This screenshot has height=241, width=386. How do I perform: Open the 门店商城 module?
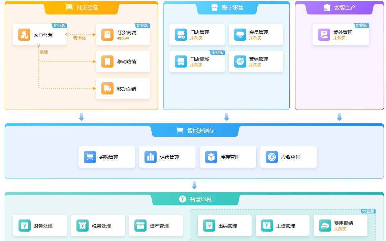point(197,62)
